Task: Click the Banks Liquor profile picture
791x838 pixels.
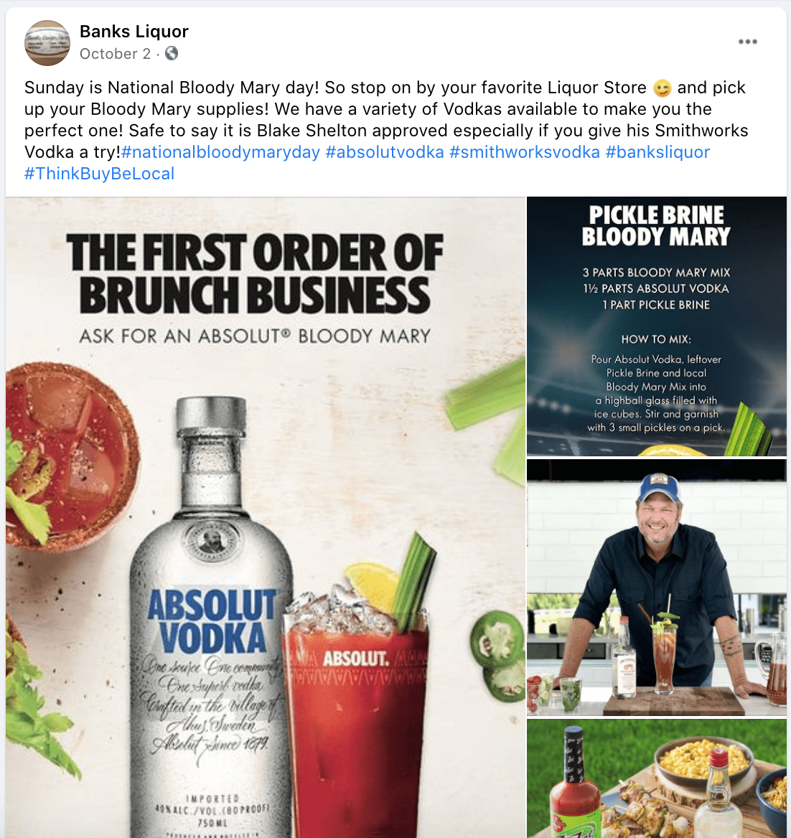Action: pos(47,43)
